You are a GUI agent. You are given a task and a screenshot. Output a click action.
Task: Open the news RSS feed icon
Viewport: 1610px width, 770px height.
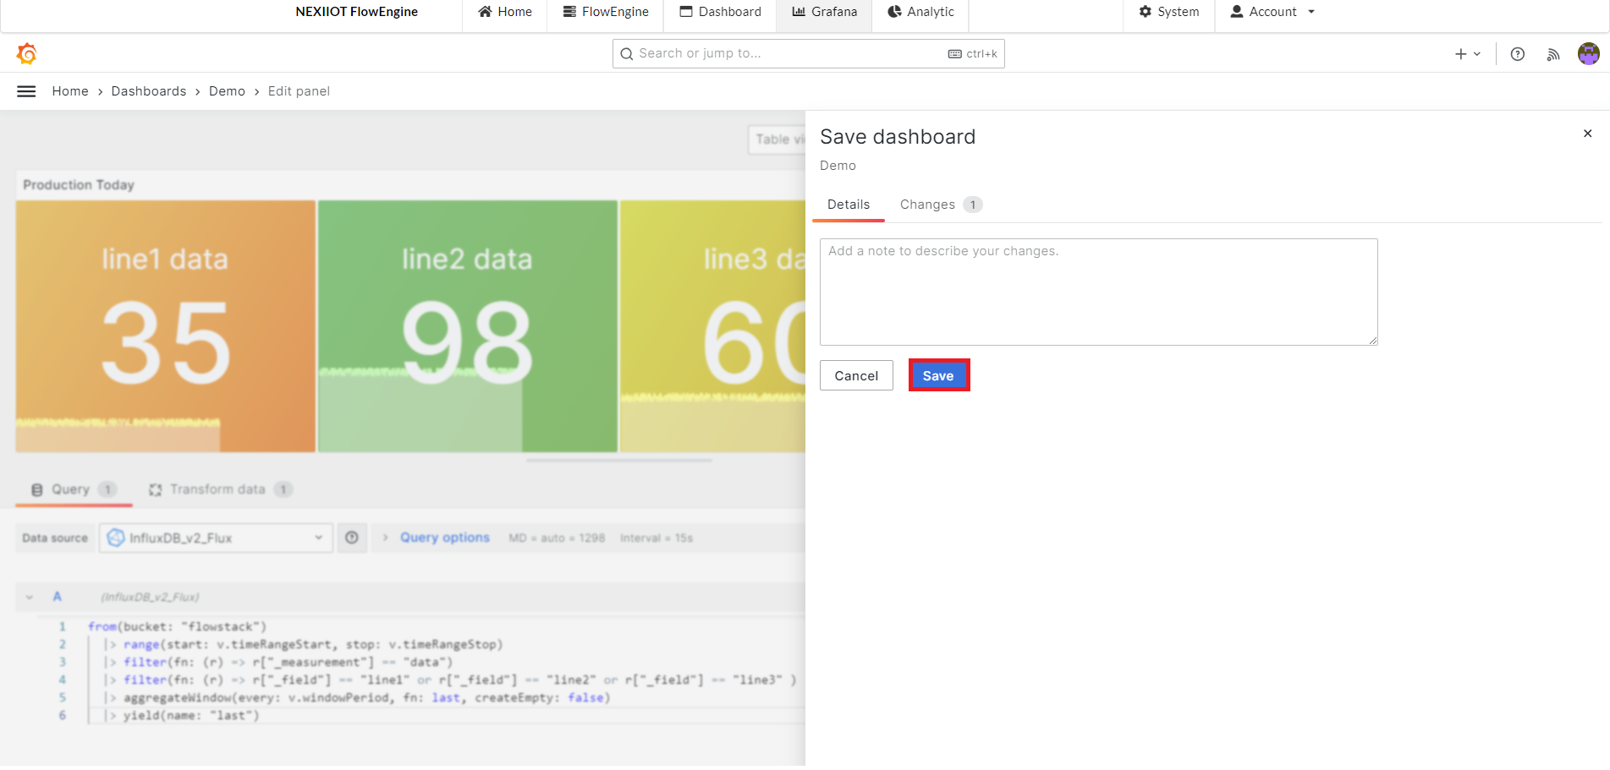click(1553, 54)
